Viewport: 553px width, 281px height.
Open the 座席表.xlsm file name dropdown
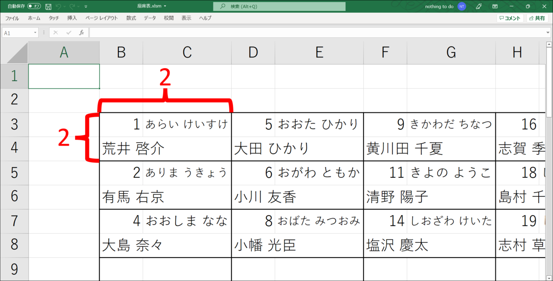[x=165, y=6]
